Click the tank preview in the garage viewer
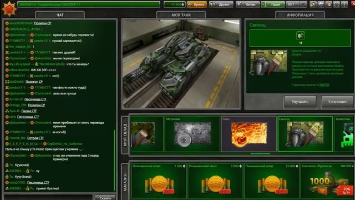The height and width of the screenshot is (200, 355). click(181, 64)
